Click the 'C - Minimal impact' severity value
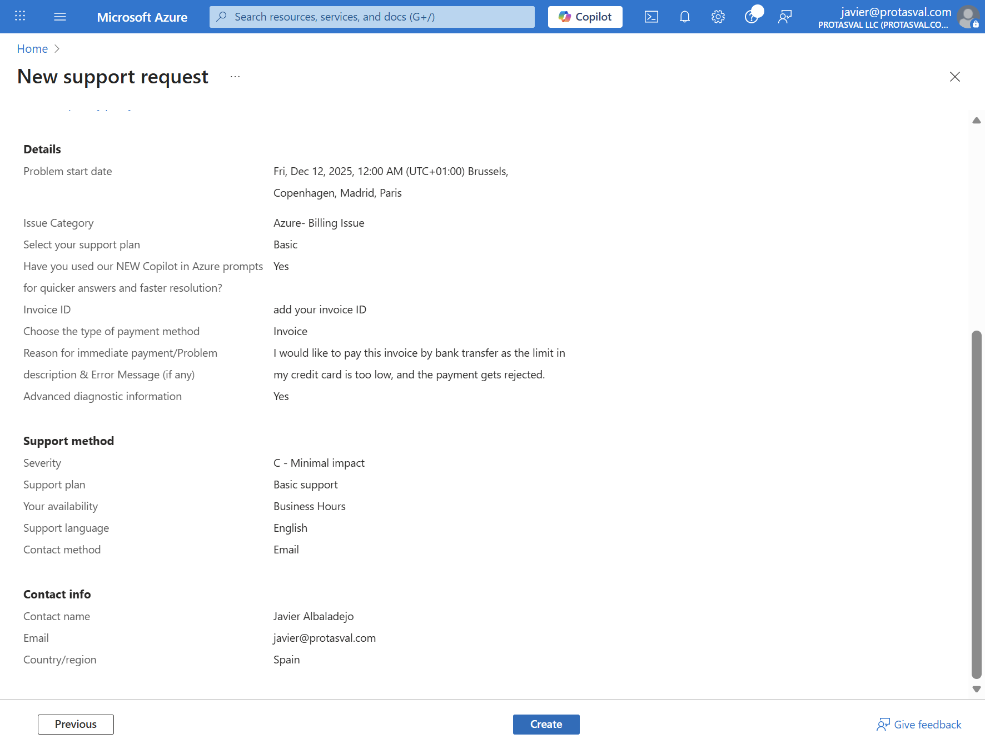 click(x=319, y=463)
